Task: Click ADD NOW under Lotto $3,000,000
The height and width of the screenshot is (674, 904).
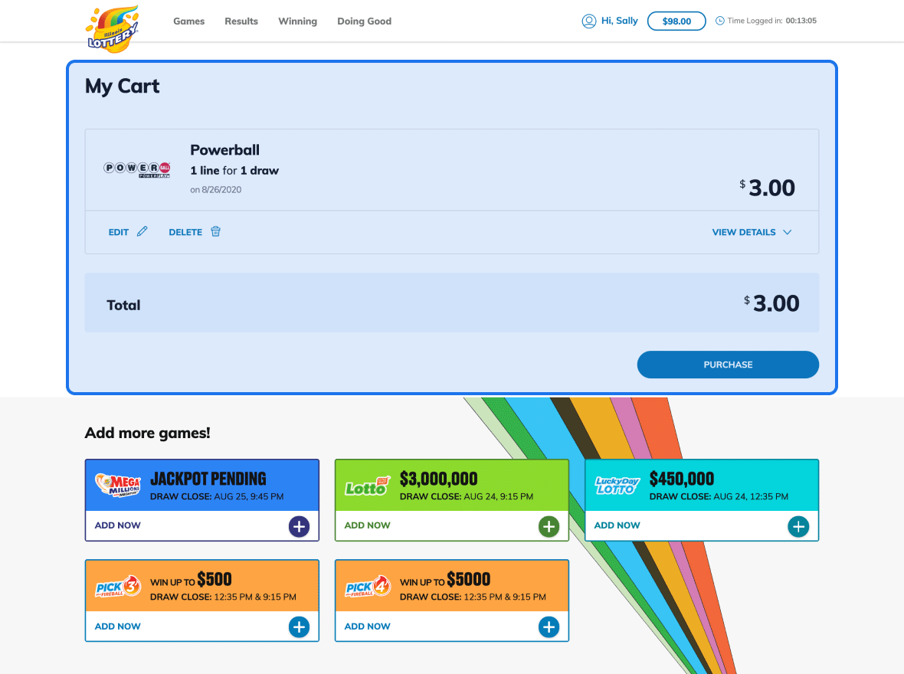Action: pos(367,525)
